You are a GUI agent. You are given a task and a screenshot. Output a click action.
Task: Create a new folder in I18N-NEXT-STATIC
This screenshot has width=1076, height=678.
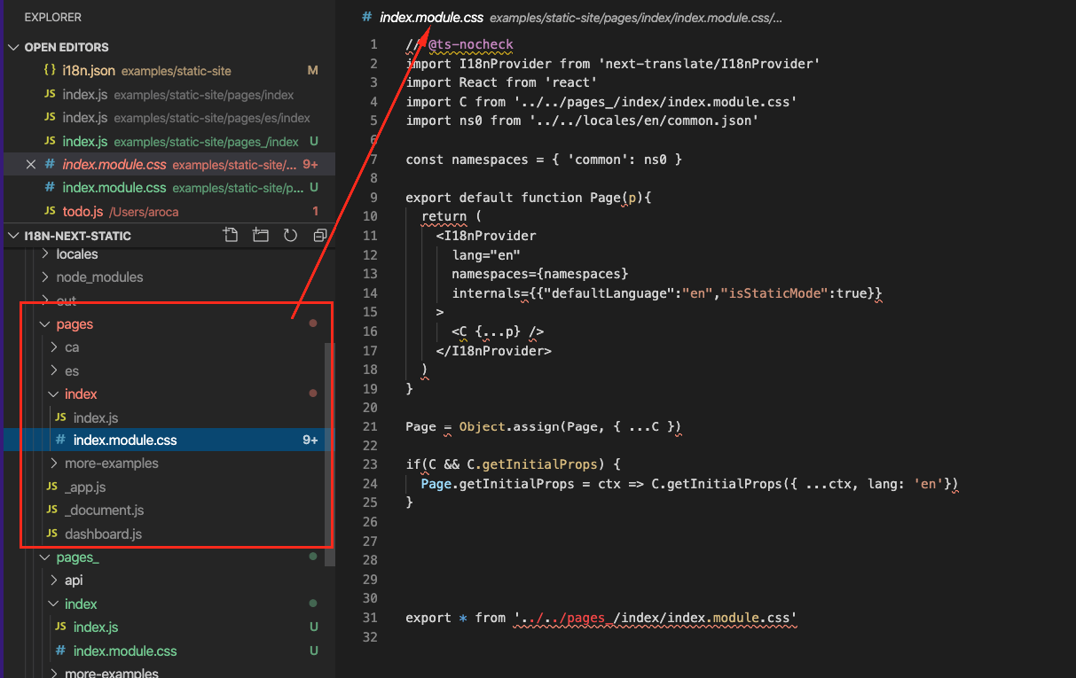coord(261,236)
